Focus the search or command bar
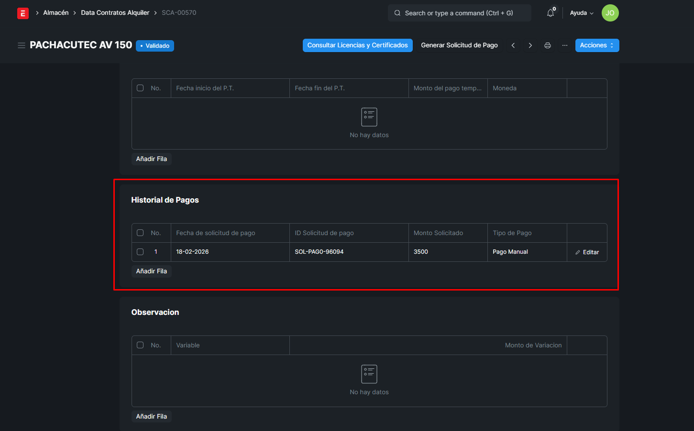The height and width of the screenshot is (431, 694). coord(459,13)
